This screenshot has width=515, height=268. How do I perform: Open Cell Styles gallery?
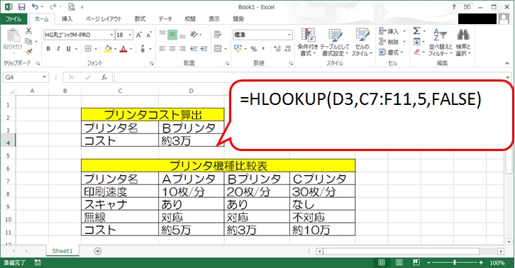(x=362, y=42)
